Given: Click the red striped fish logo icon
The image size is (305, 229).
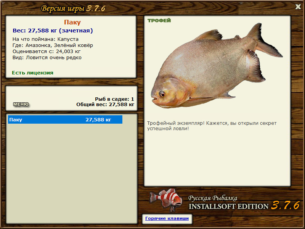Looking at the screenshot, I should (165, 200).
